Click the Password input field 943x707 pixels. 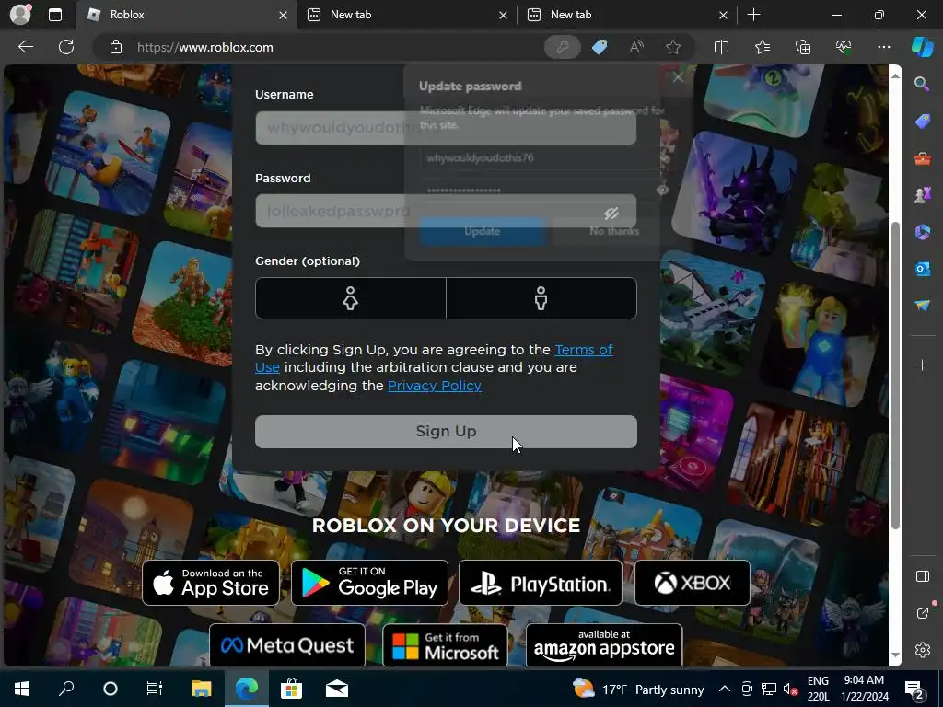(446, 211)
